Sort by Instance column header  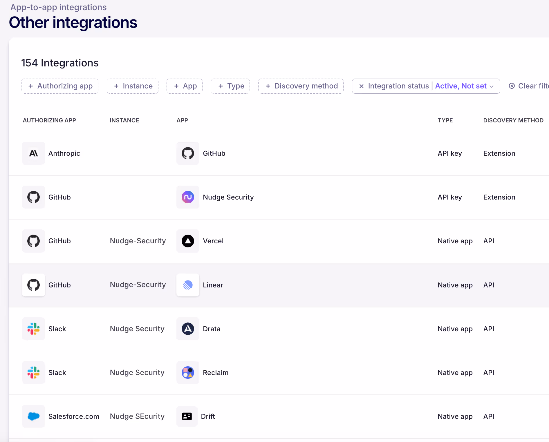point(124,120)
